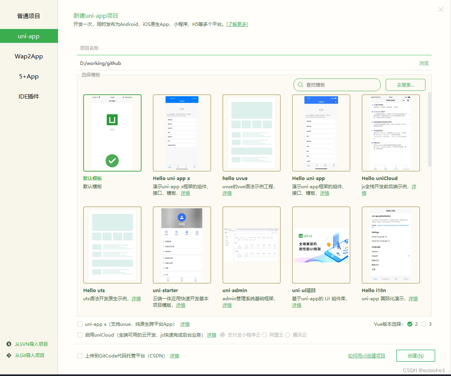This screenshot has height=376, width=451.
Task: Open 如何用cli创建项目 link
Action: [x=366, y=356]
